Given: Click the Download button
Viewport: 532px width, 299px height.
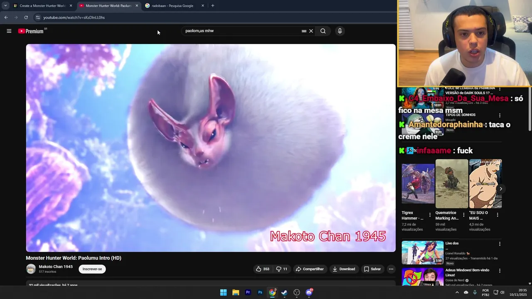Looking at the screenshot, I should 344,269.
